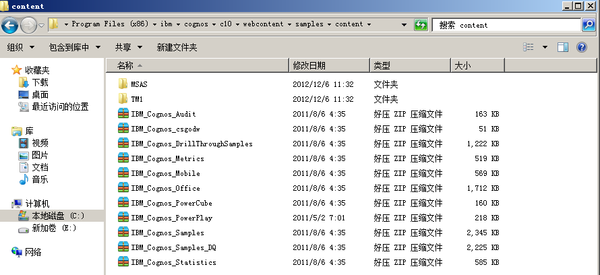The image size is (600, 275).
Task: Open 图片 library in navigation pane
Action: [x=40, y=155]
